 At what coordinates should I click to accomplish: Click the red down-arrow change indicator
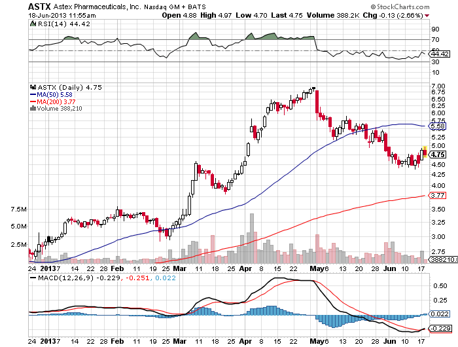tap(427, 16)
